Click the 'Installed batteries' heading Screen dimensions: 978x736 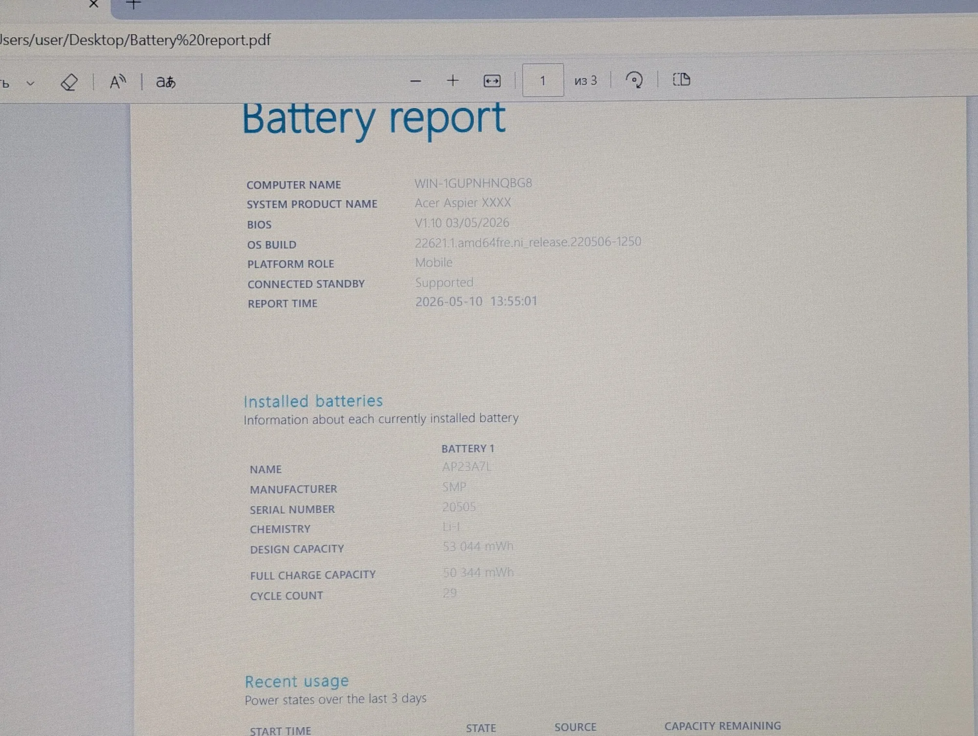[313, 401]
